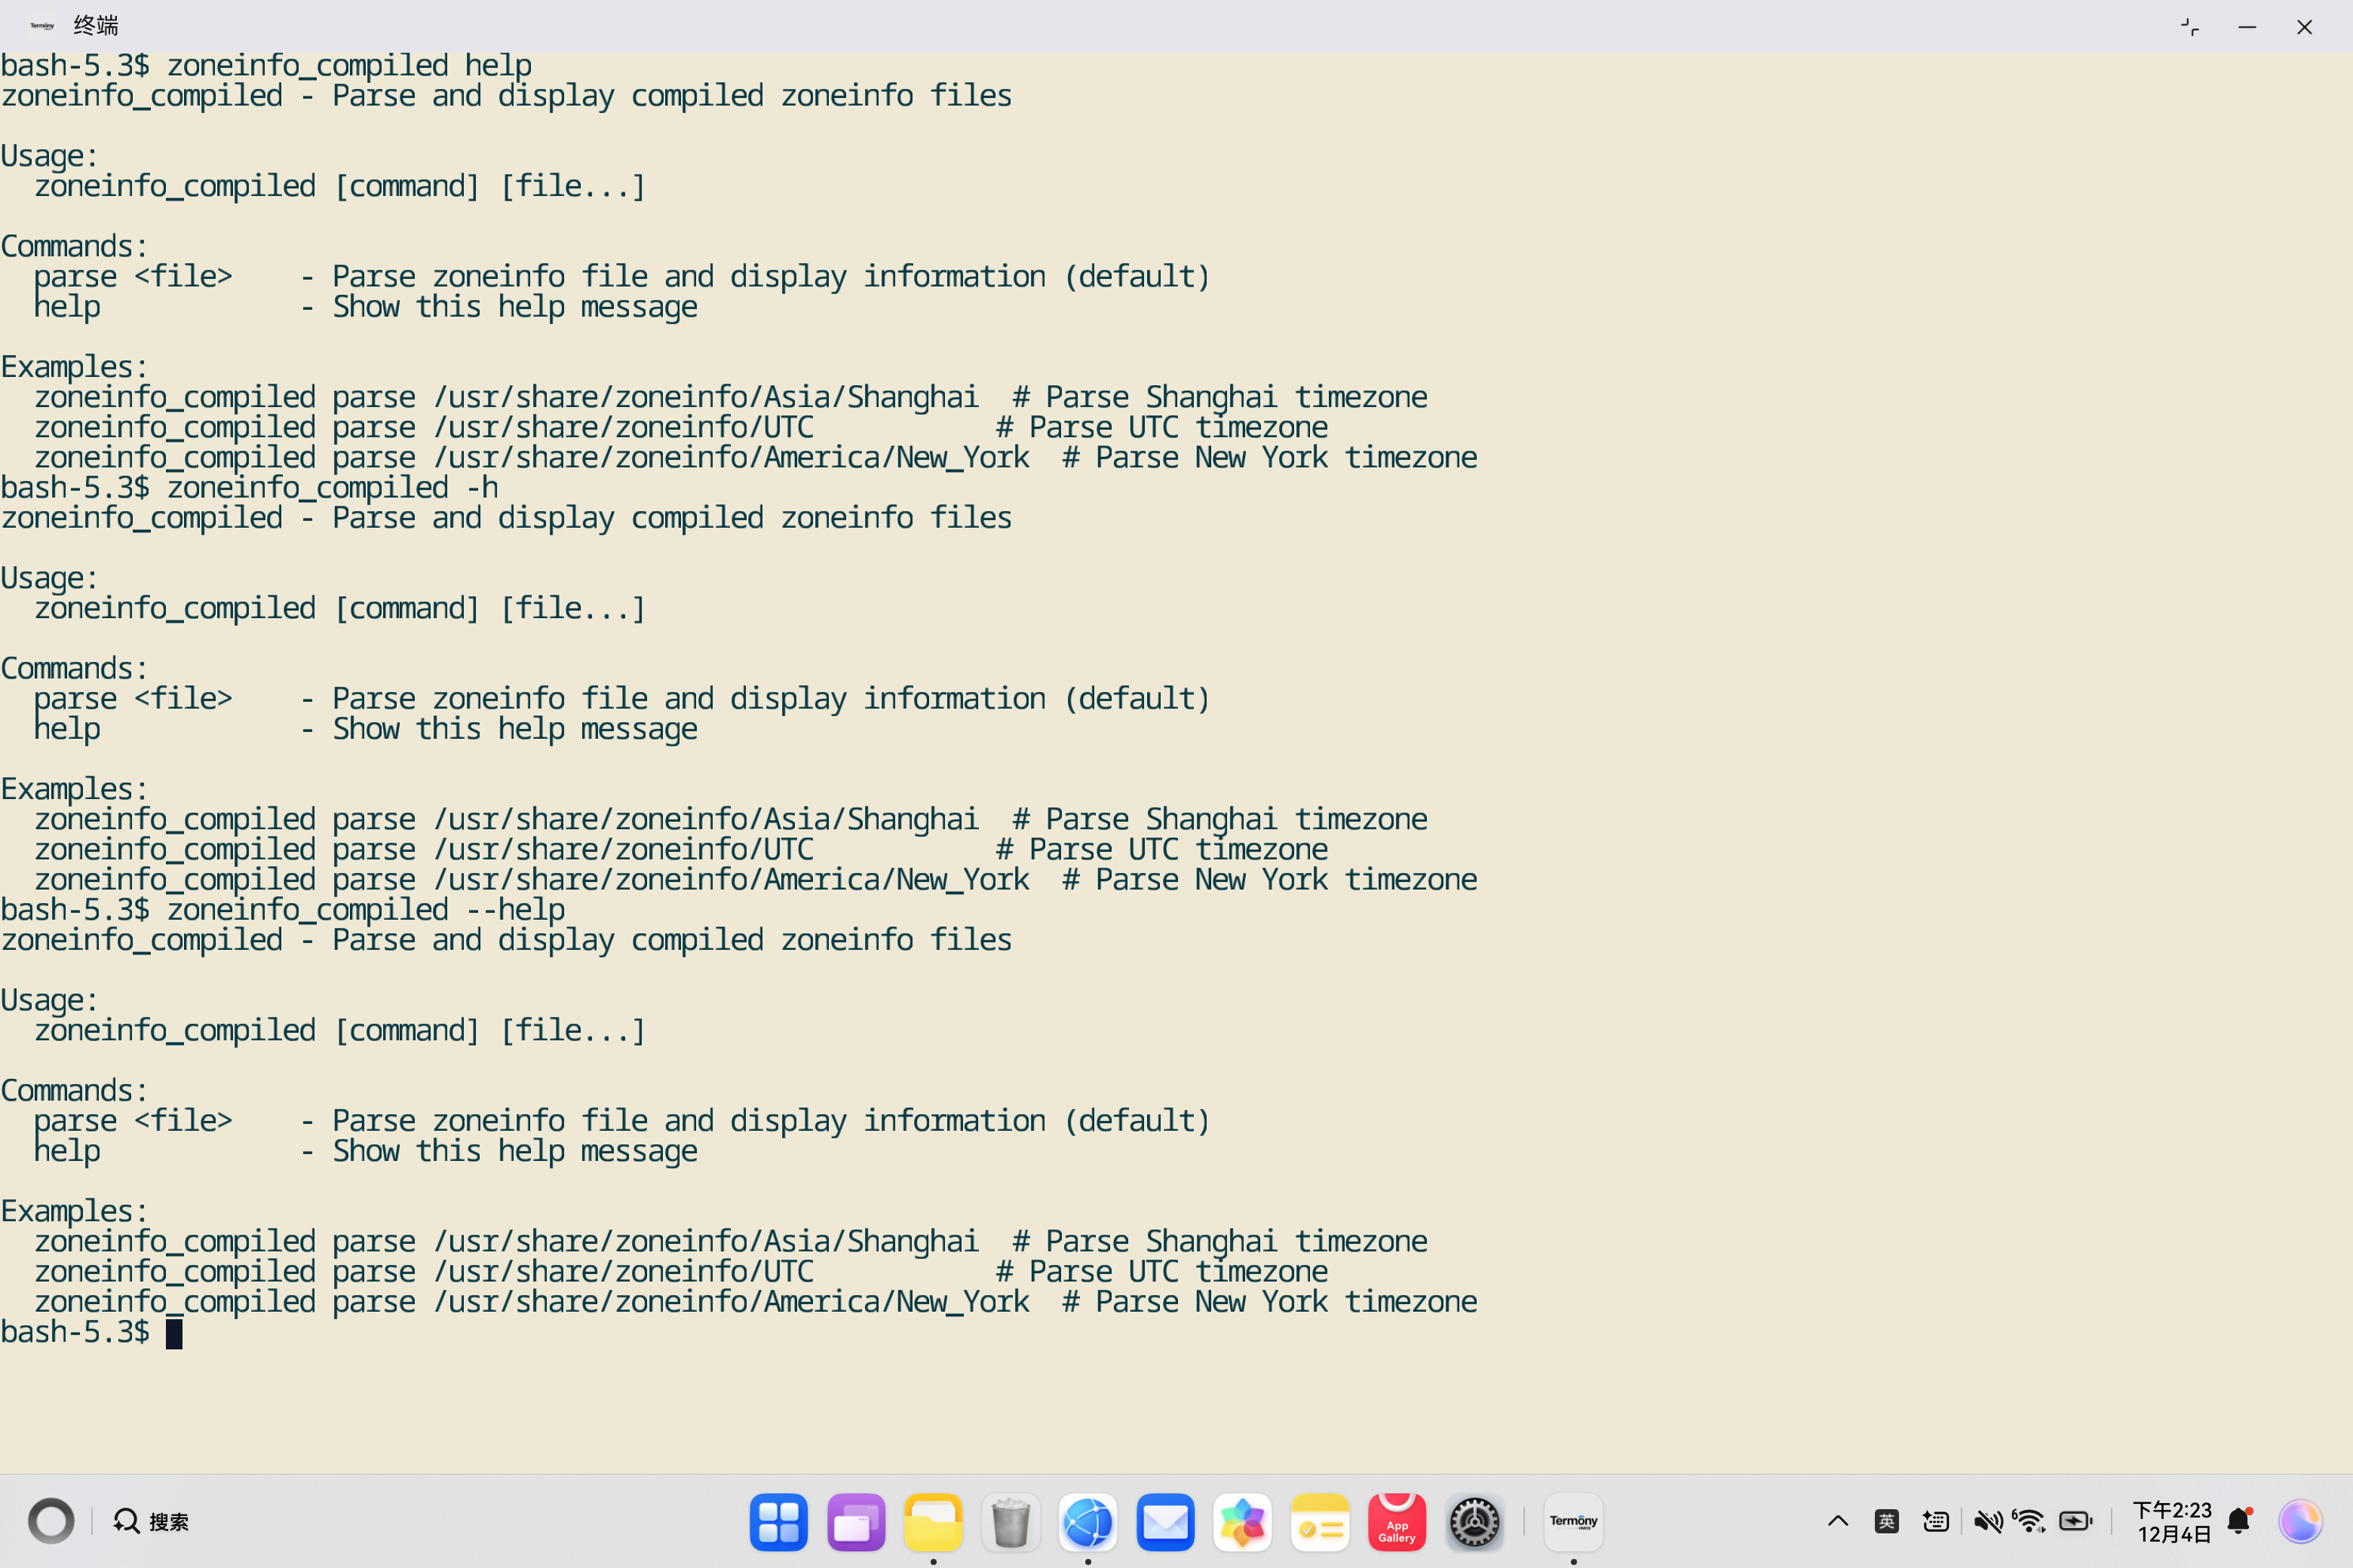Launch the blue globe Browser app
Screen dimensions: 2353x1568
point(1088,1522)
